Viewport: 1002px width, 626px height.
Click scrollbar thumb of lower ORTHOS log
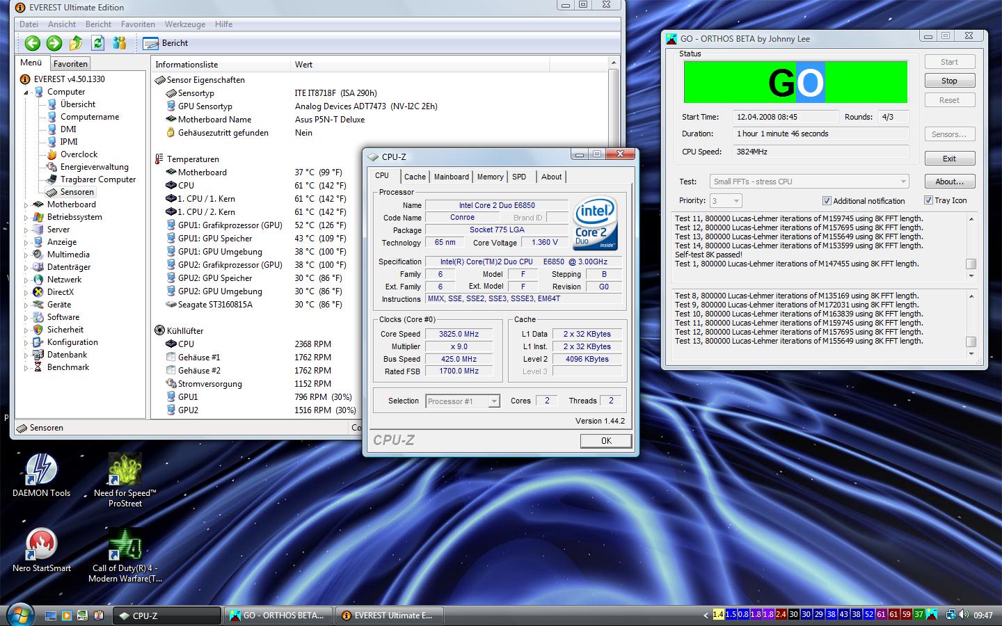pyautogui.click(x=971, y=342)
